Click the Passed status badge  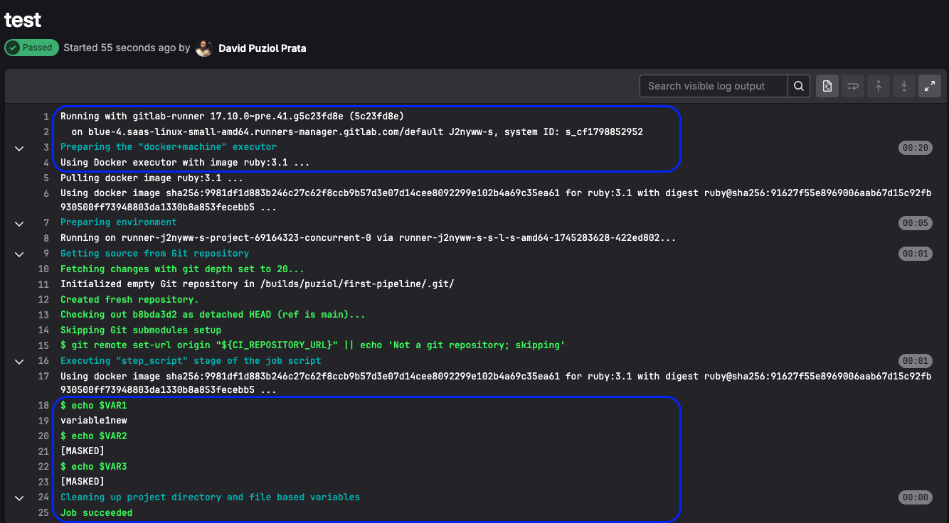click(31, 48)
